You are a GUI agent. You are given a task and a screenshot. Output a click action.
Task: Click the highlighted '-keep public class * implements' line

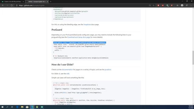[x=79, y=42]
